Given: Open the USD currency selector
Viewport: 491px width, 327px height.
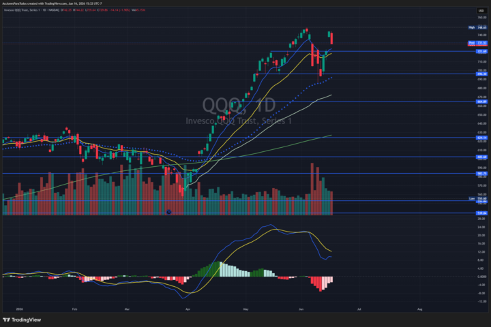Looking at the screenshot, I should tap(481, 11).
